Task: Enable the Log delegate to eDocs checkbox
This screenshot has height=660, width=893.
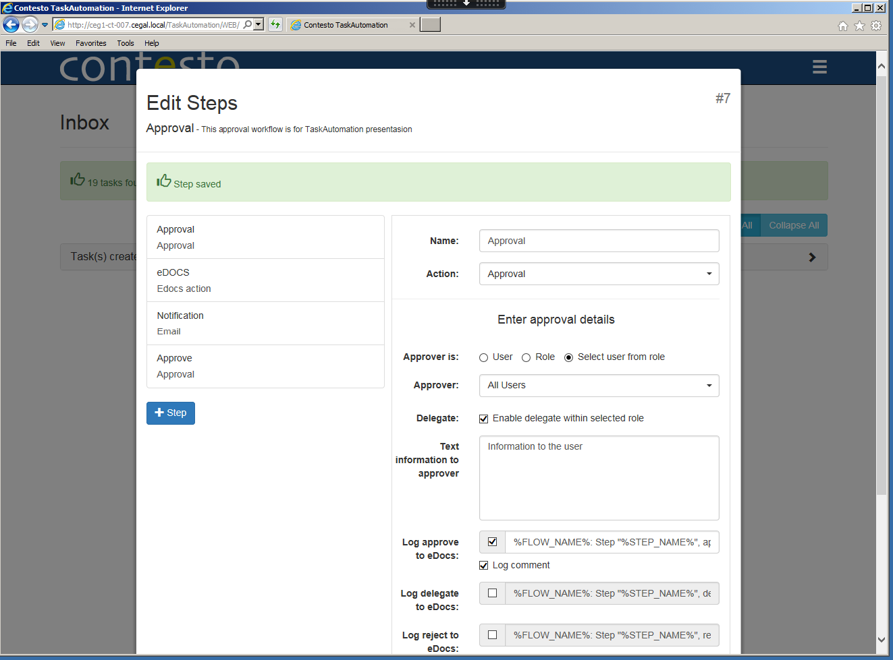Action: pos(492,593)
